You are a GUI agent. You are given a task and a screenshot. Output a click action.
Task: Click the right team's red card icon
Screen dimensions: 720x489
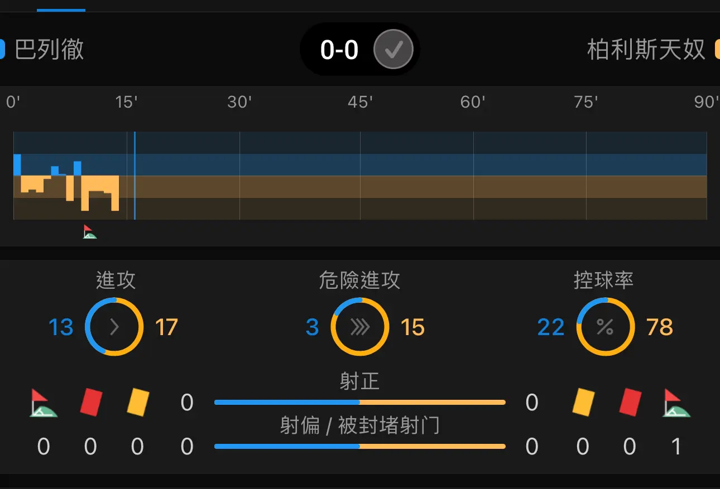pyautogui.click(x=630, y=402)
